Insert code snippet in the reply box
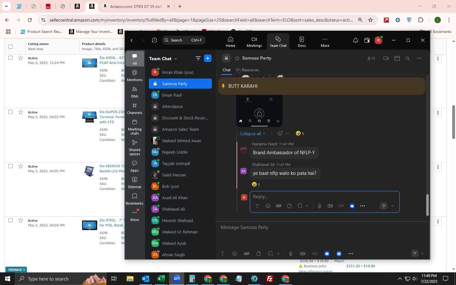This screenshot has width=456, height=285. click(341, 206)
